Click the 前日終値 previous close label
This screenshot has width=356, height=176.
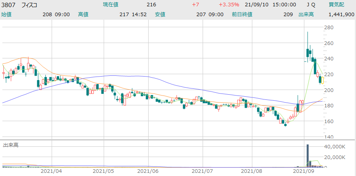tap(242, 14)
